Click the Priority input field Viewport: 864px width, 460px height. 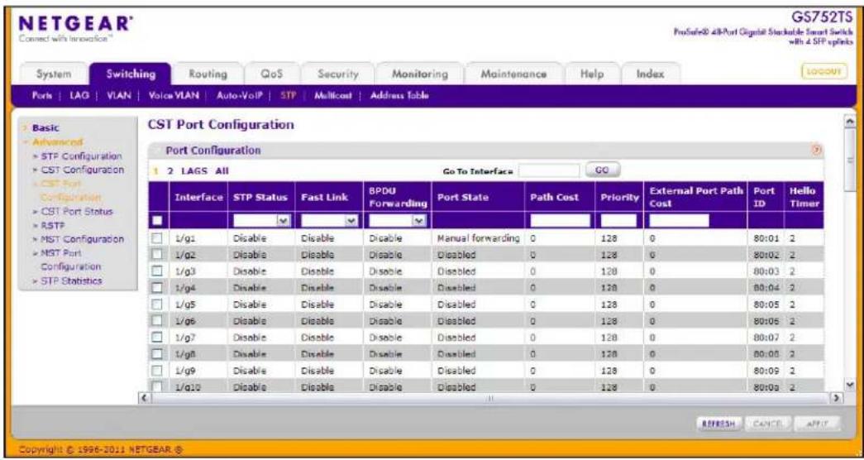pos(618,221)
